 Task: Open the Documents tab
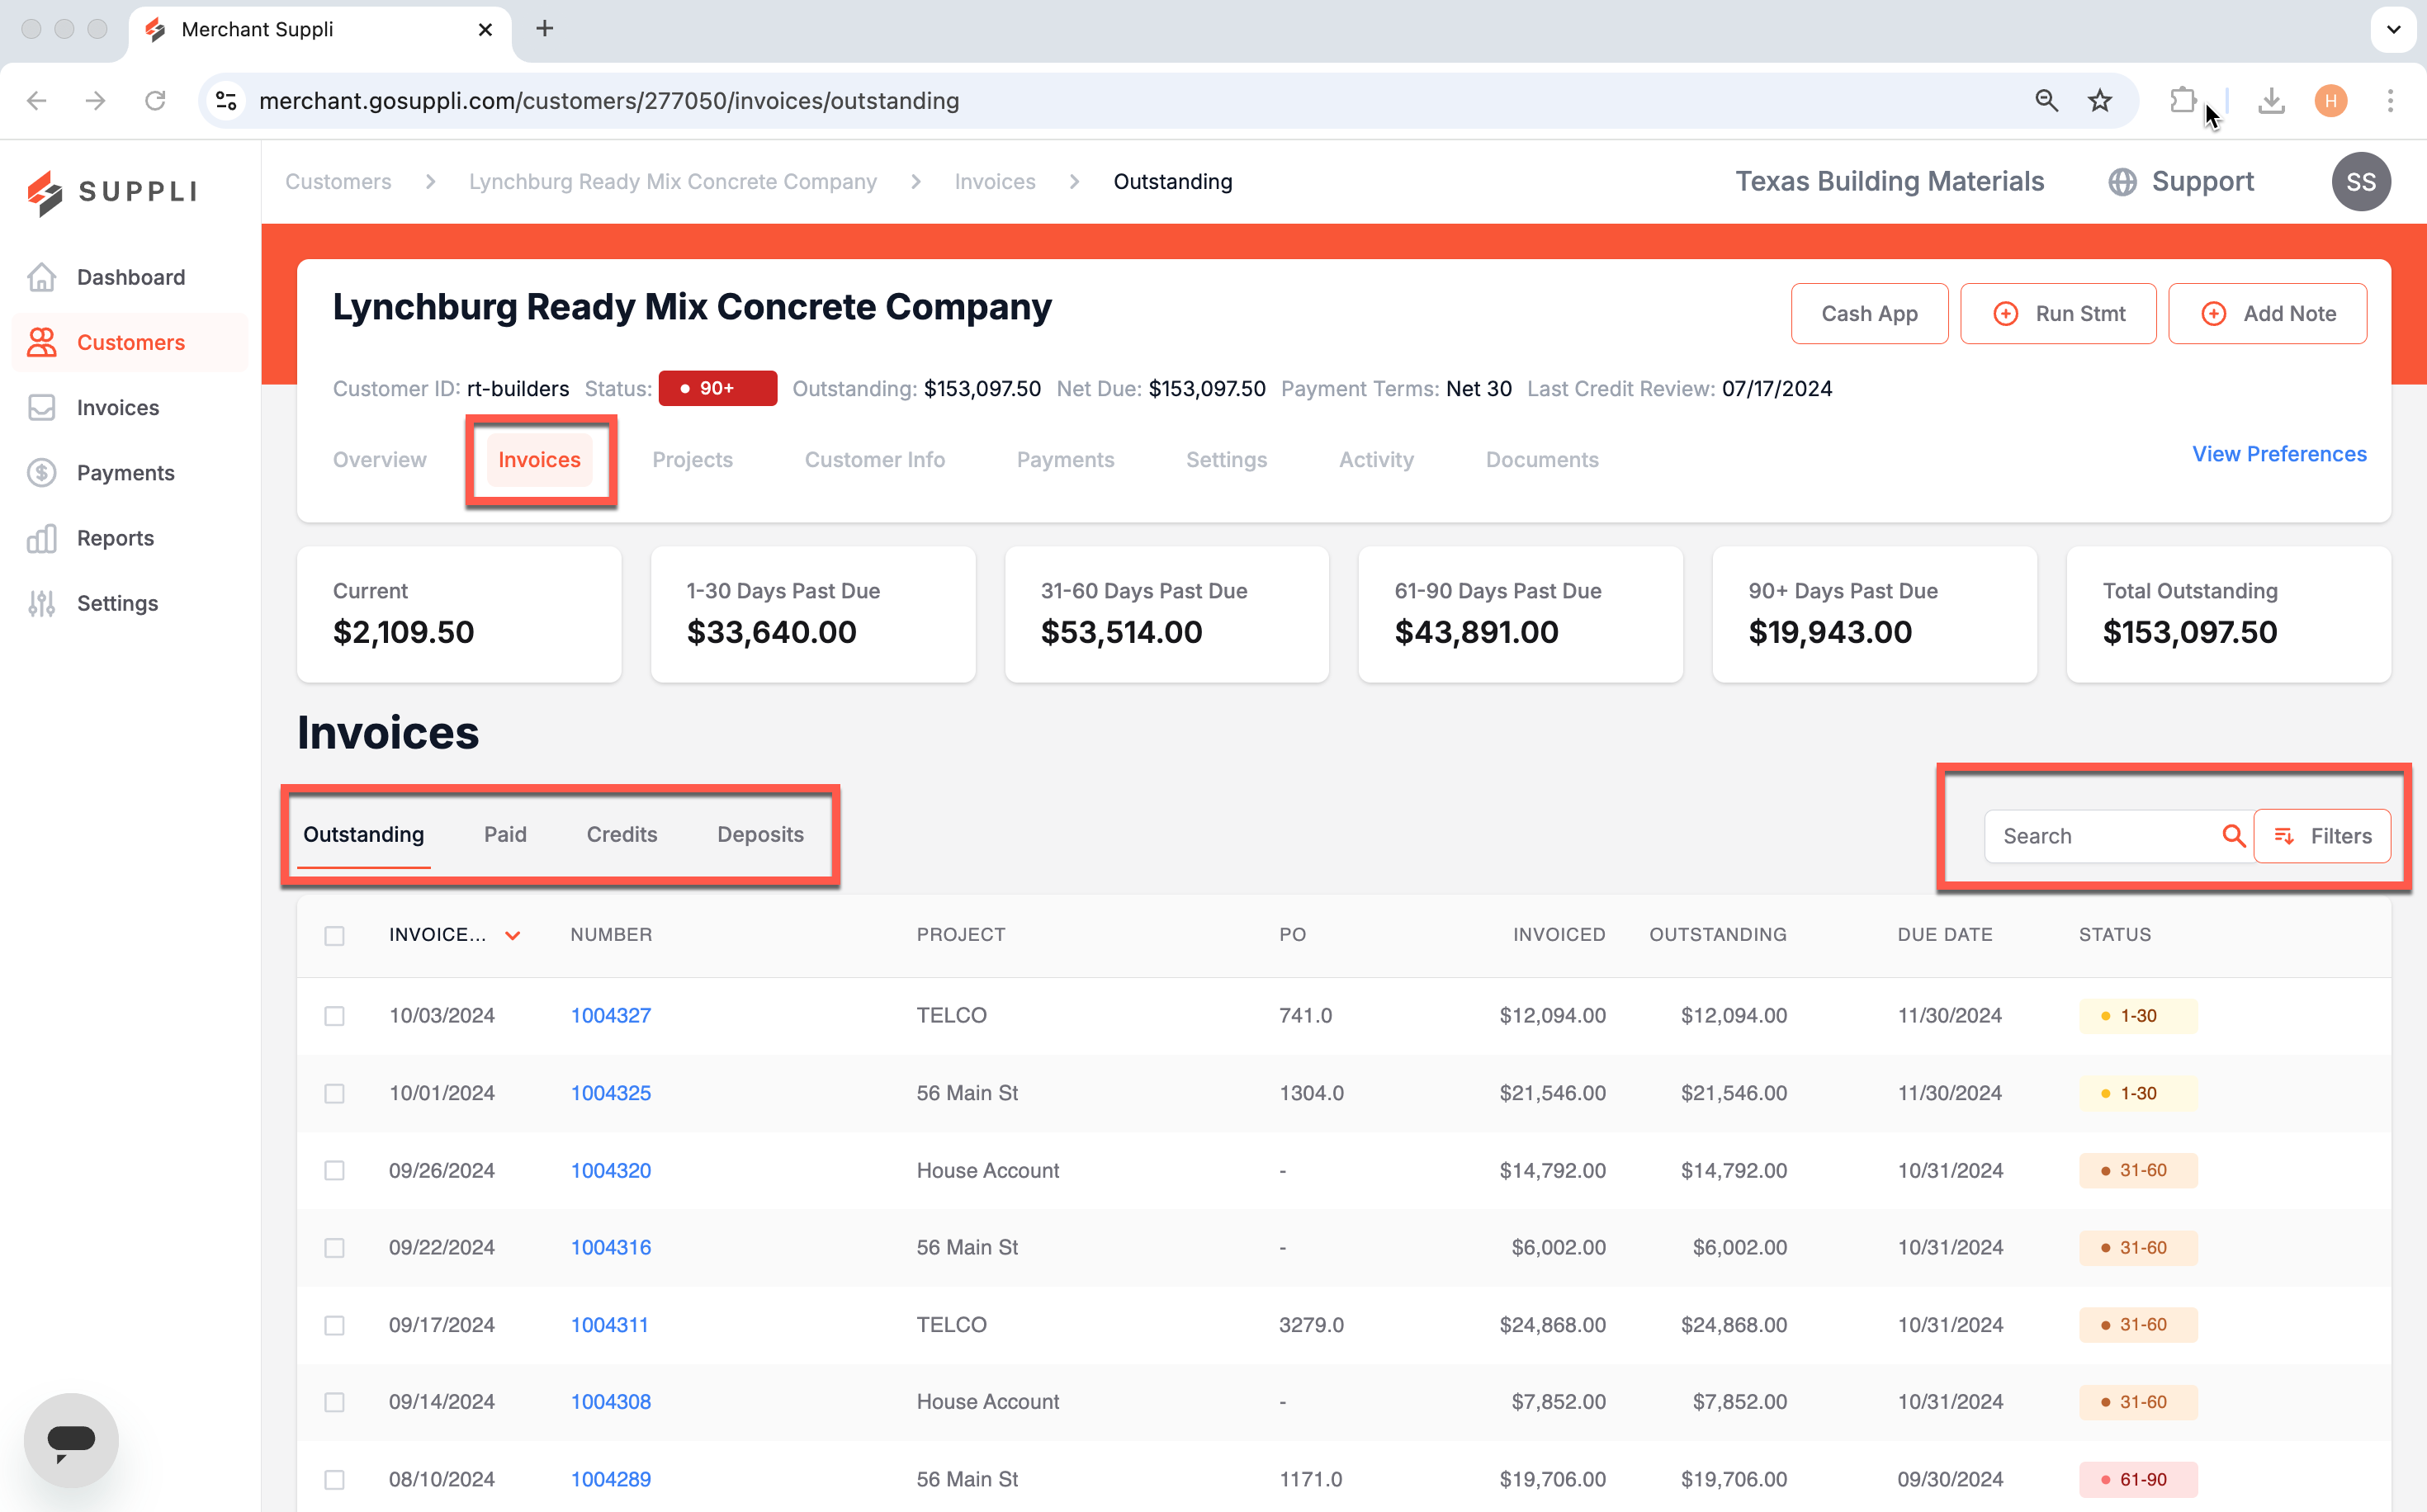1541,459
